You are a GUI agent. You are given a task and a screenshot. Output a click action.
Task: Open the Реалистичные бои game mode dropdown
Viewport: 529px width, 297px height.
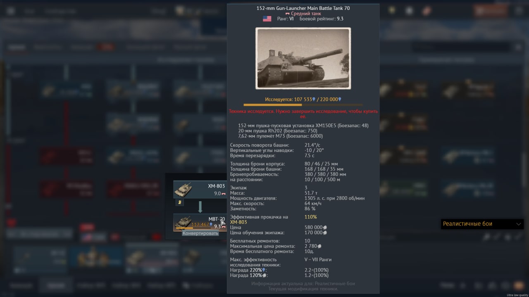pos(482,224)
